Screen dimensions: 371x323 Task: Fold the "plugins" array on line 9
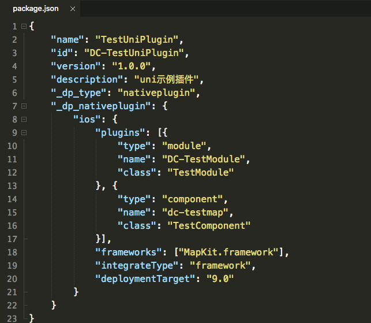click(23, 133)
